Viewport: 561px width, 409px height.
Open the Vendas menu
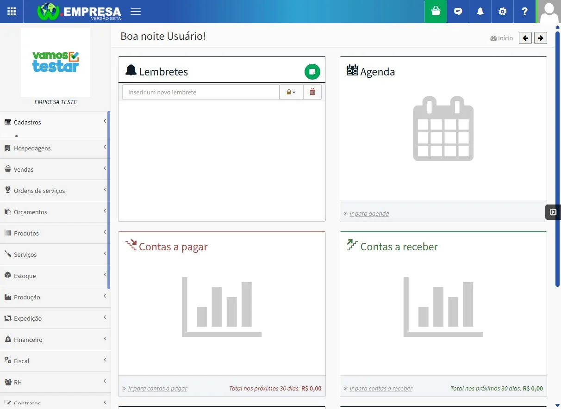[56, 169]
